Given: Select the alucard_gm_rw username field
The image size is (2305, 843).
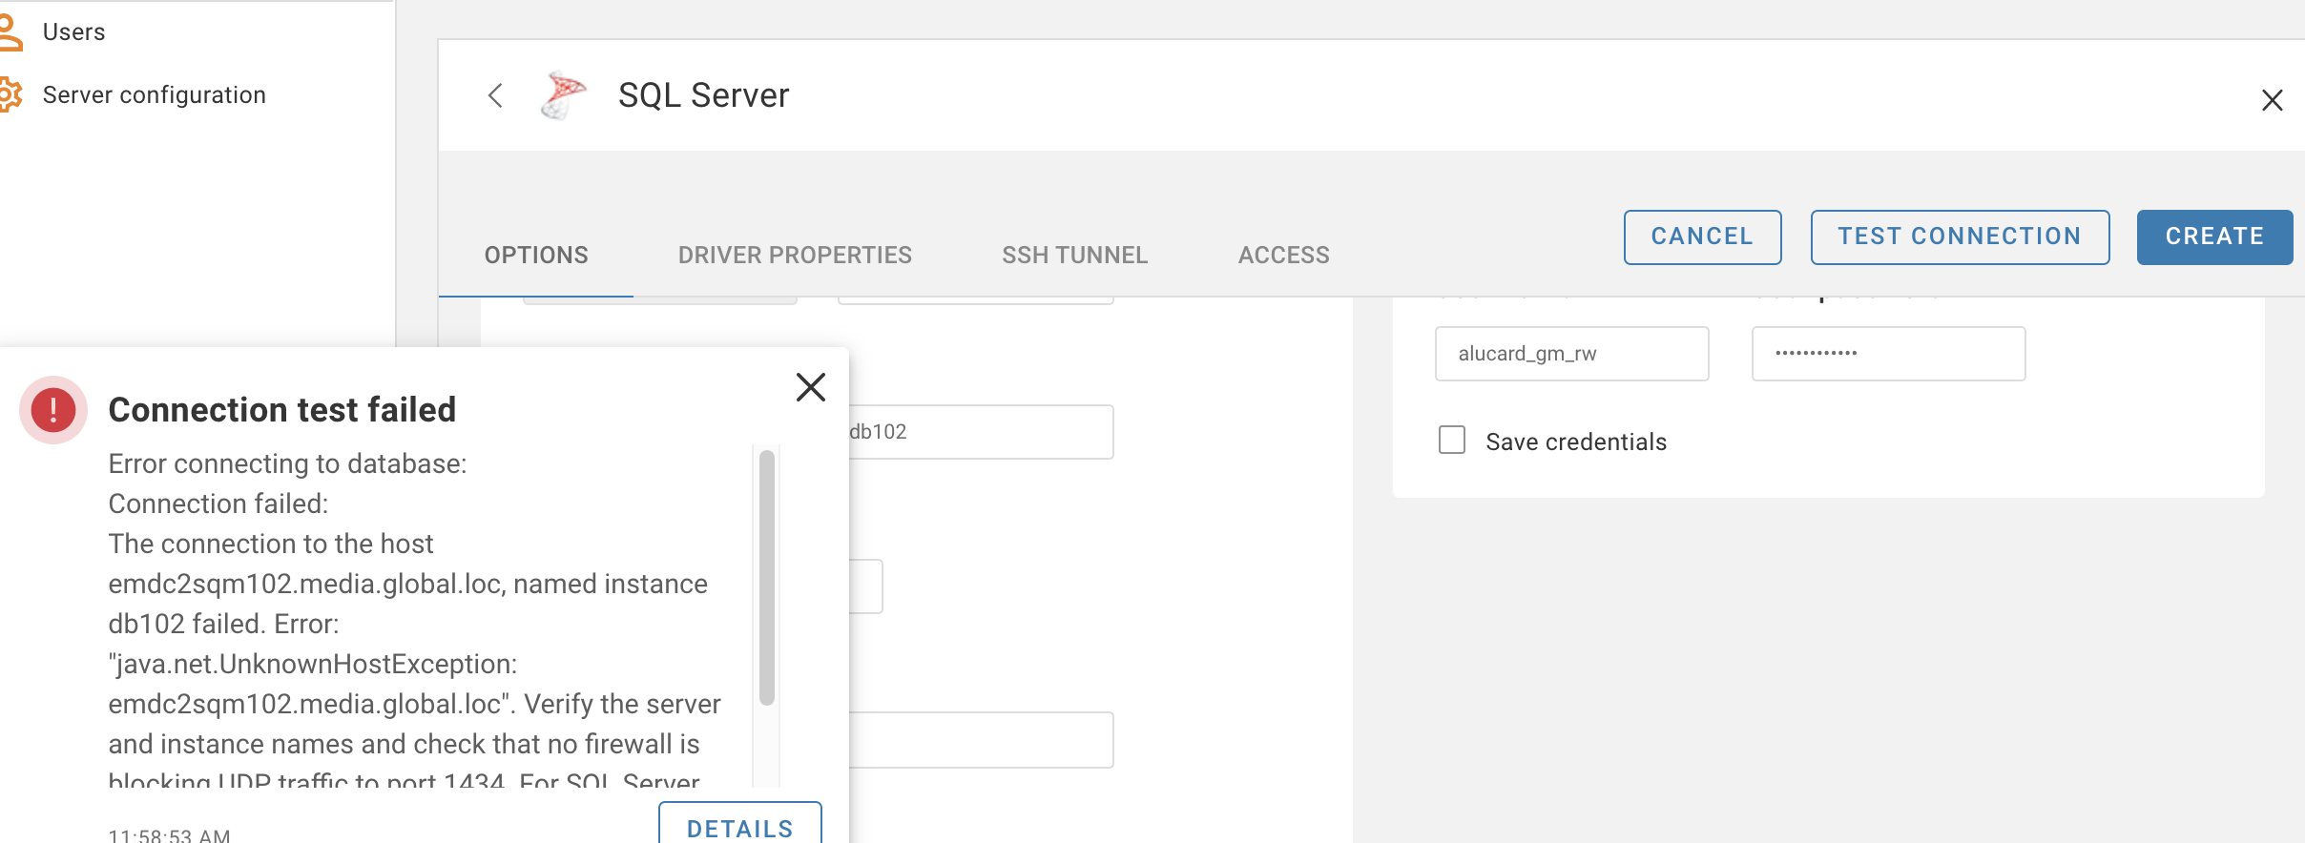Looking at the screenshot, I should [1571, 354].
